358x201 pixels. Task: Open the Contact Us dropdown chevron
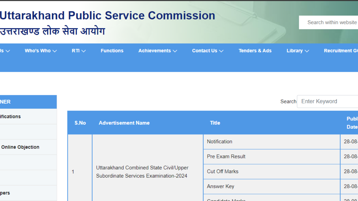(221, 51)
